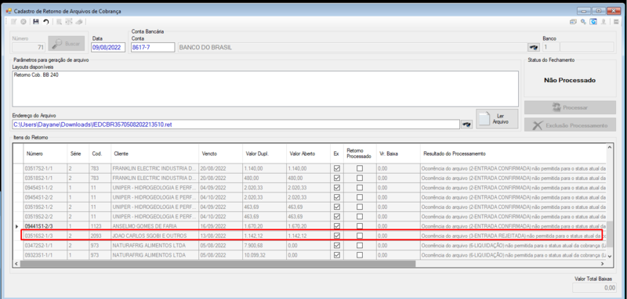The height and width of the screenshot is (299, 627).
Task: Open the cascading windows icon in the top-right toolbar
Action: coord(574,22)
